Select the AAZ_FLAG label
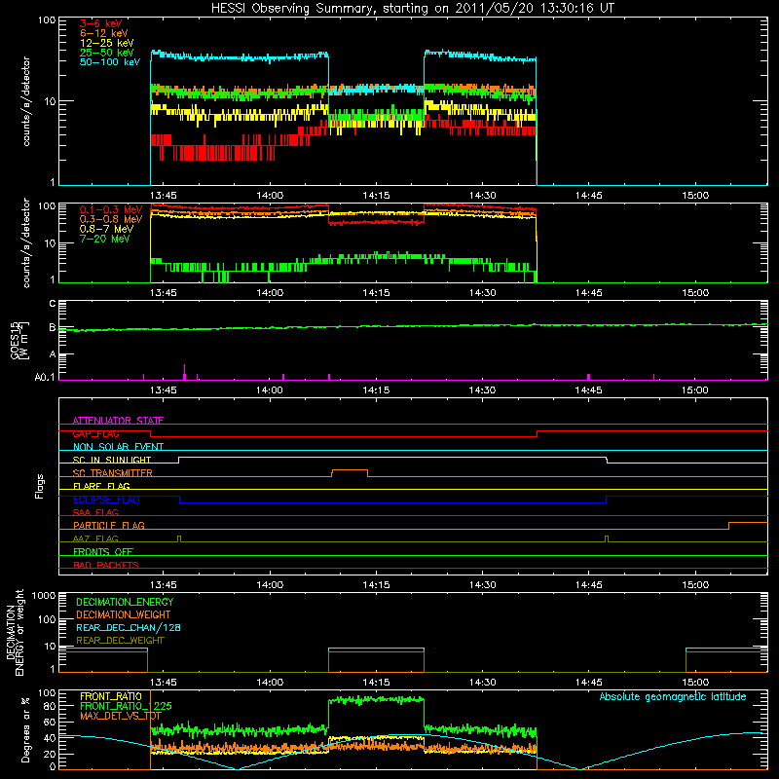 coord(95,538)
